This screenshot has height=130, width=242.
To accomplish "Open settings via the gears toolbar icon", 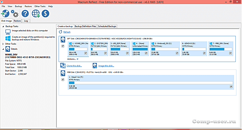I will click(15, 14).
